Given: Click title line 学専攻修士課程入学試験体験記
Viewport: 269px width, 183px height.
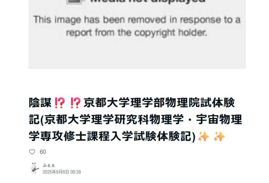Looking at the screenshot, I should tap(112, 136).
